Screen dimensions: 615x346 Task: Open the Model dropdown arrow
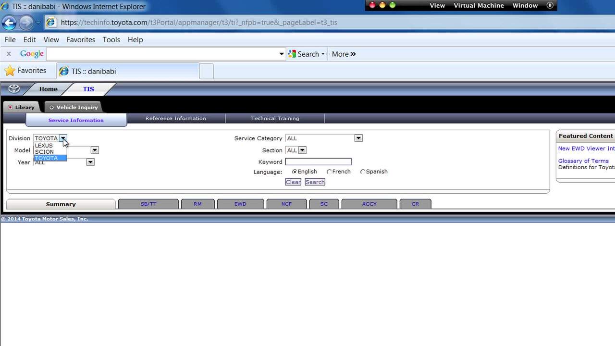[95, 150]
